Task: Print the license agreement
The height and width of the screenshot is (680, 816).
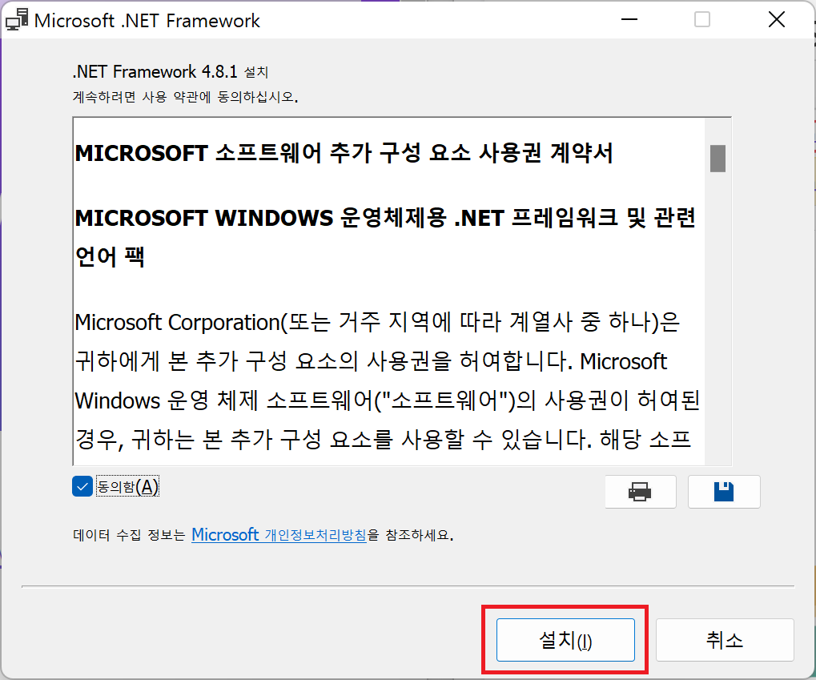Action: (640, 492)
